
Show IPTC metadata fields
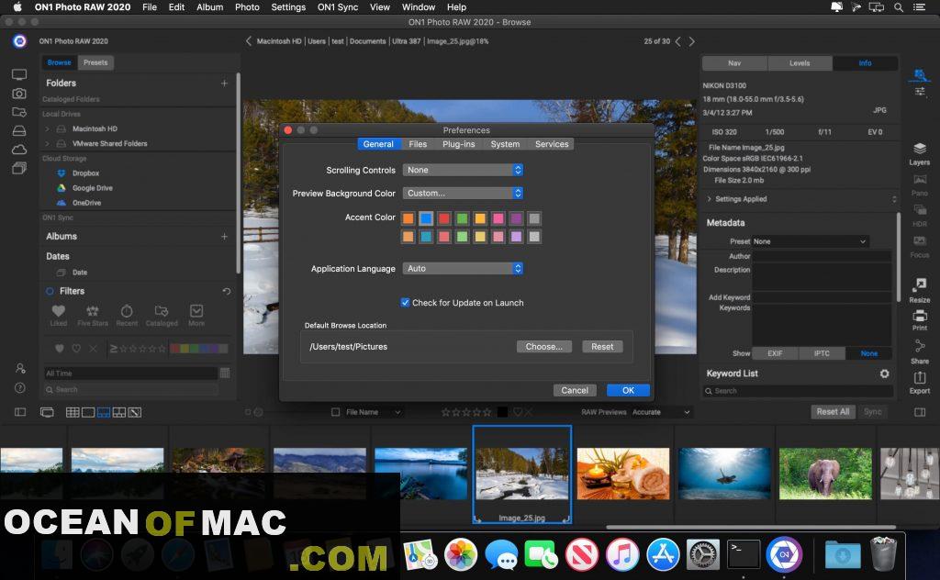pyautogui.click(x=822, y=353)
